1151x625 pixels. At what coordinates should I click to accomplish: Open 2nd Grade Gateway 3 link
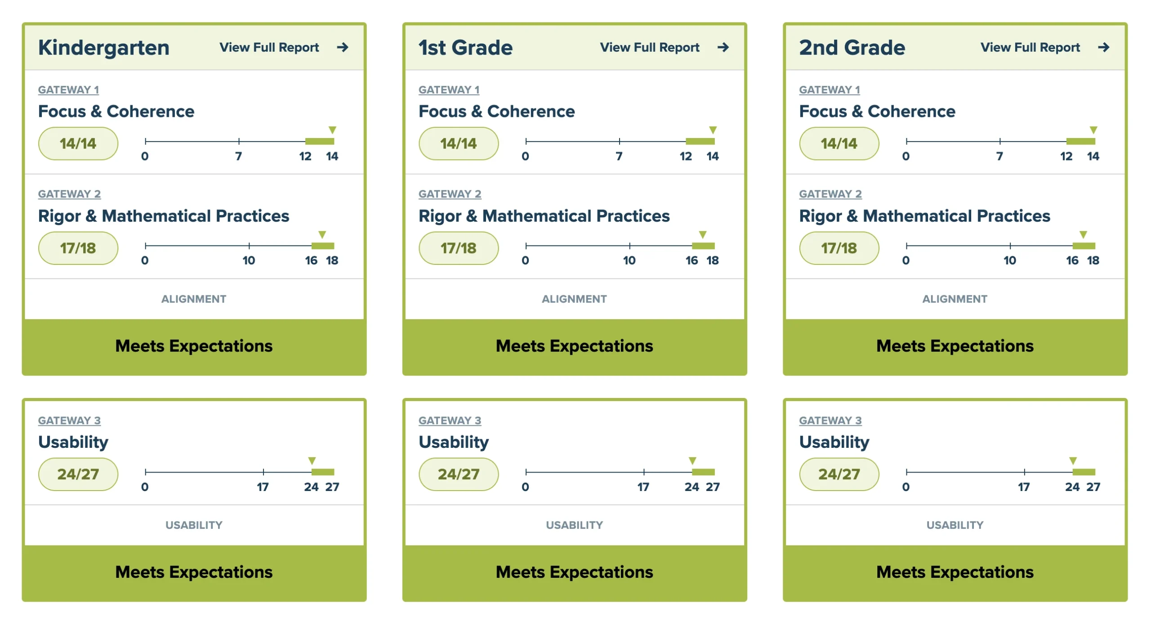coord(830,420)
